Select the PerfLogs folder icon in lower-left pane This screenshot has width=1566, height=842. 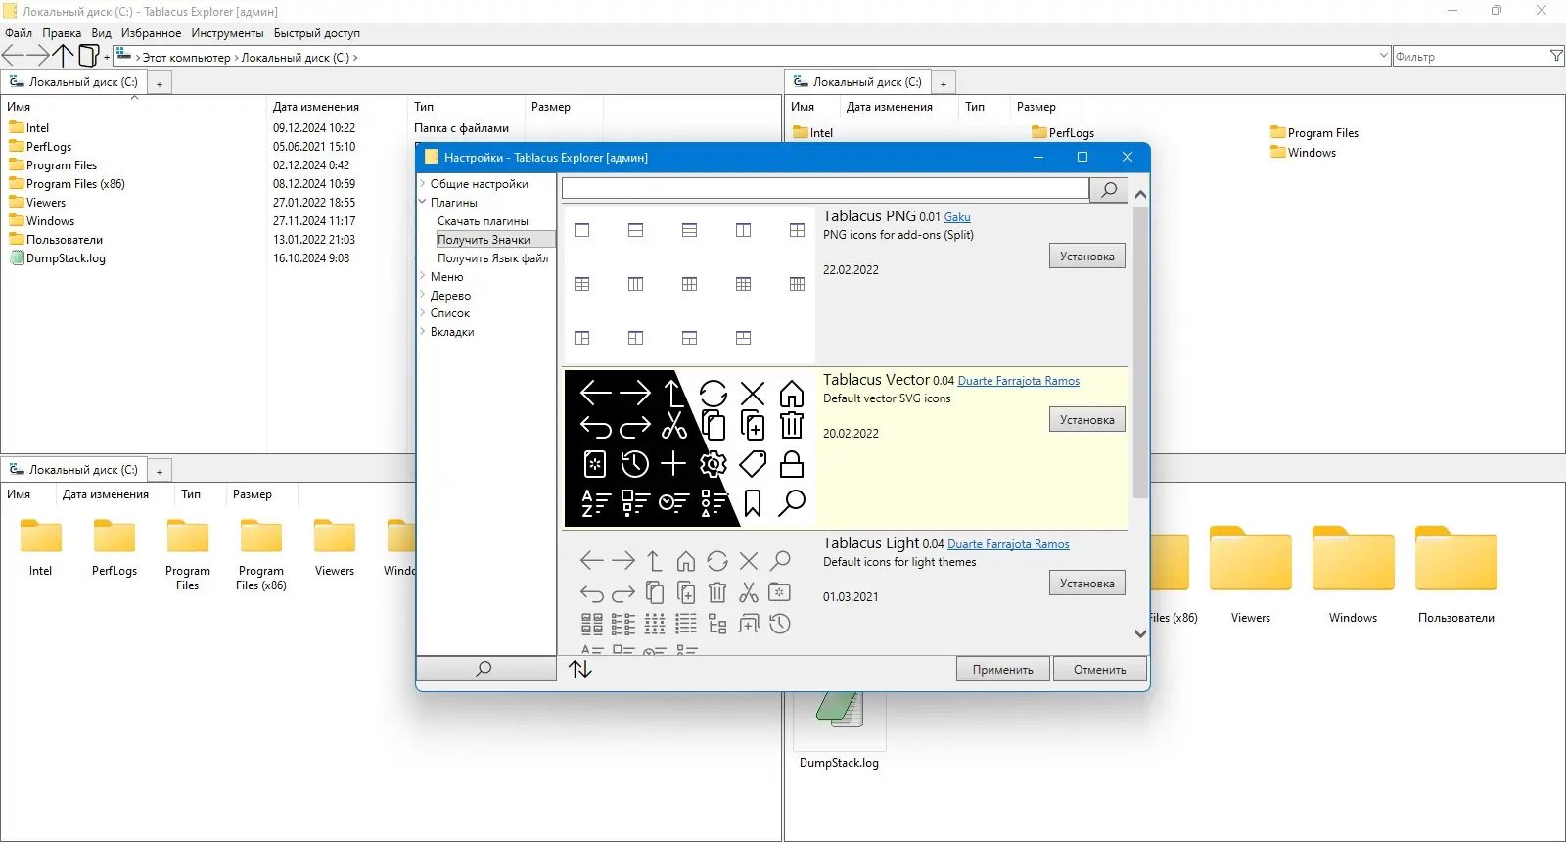(115, 537)
